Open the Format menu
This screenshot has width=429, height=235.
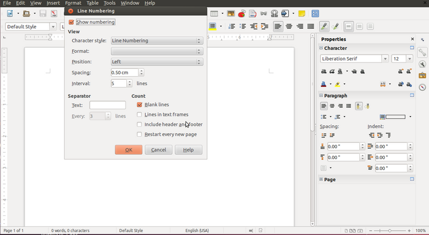(73, 3)
